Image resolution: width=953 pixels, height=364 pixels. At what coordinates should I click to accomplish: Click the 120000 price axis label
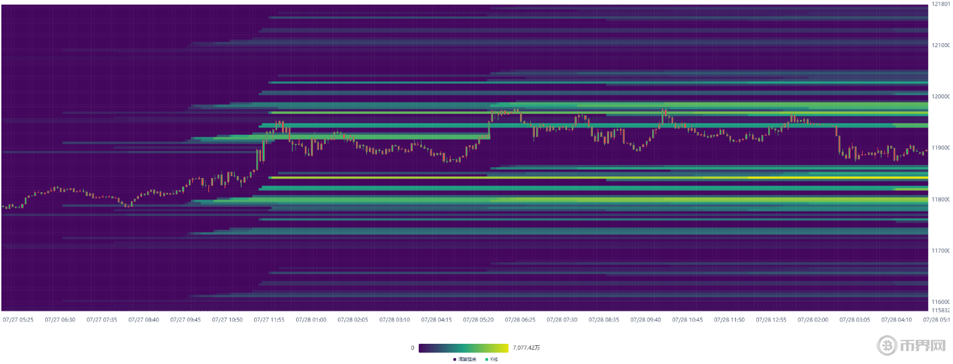pyautogui.click(x=942, y=96)
